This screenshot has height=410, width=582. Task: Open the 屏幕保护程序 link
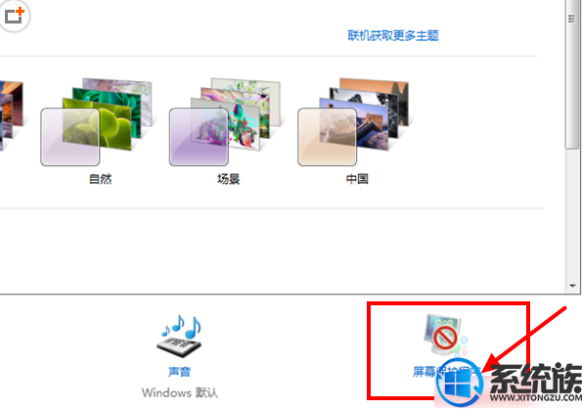pos(446,372)
